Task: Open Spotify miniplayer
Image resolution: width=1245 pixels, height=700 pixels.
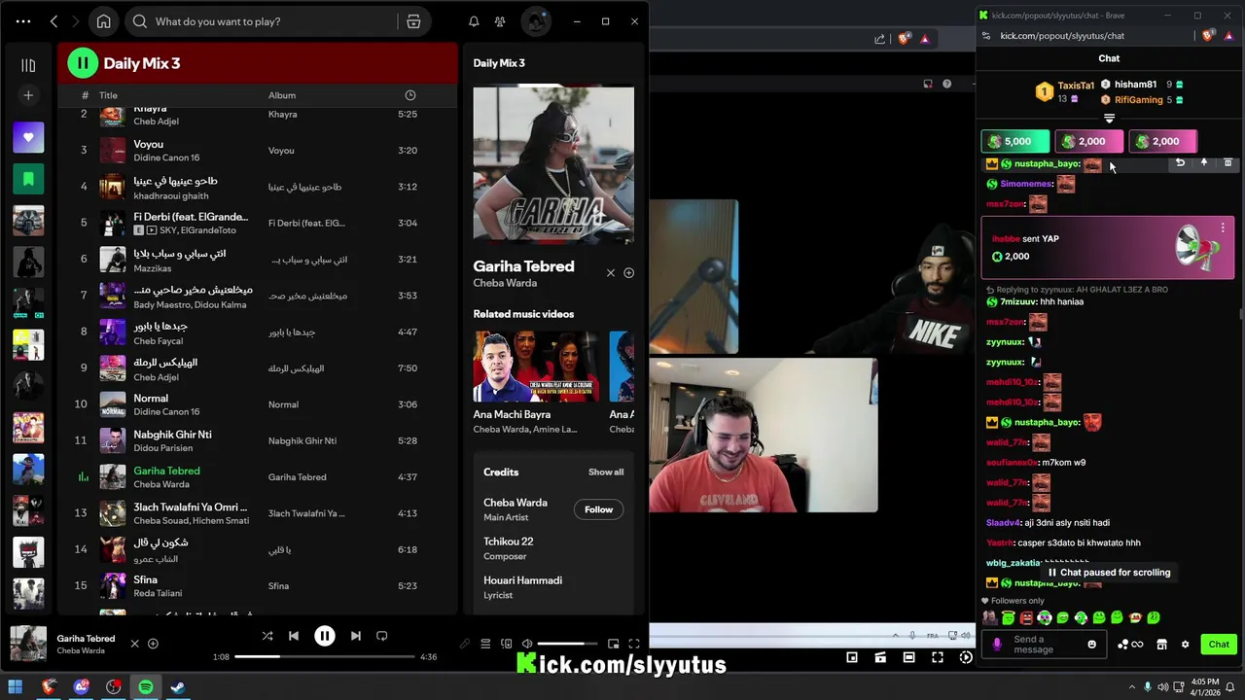Action: coord(613,644)
